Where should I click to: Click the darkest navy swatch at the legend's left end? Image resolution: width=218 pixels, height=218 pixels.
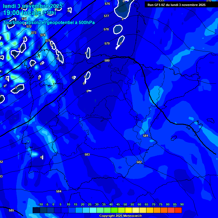coord(36,210)
